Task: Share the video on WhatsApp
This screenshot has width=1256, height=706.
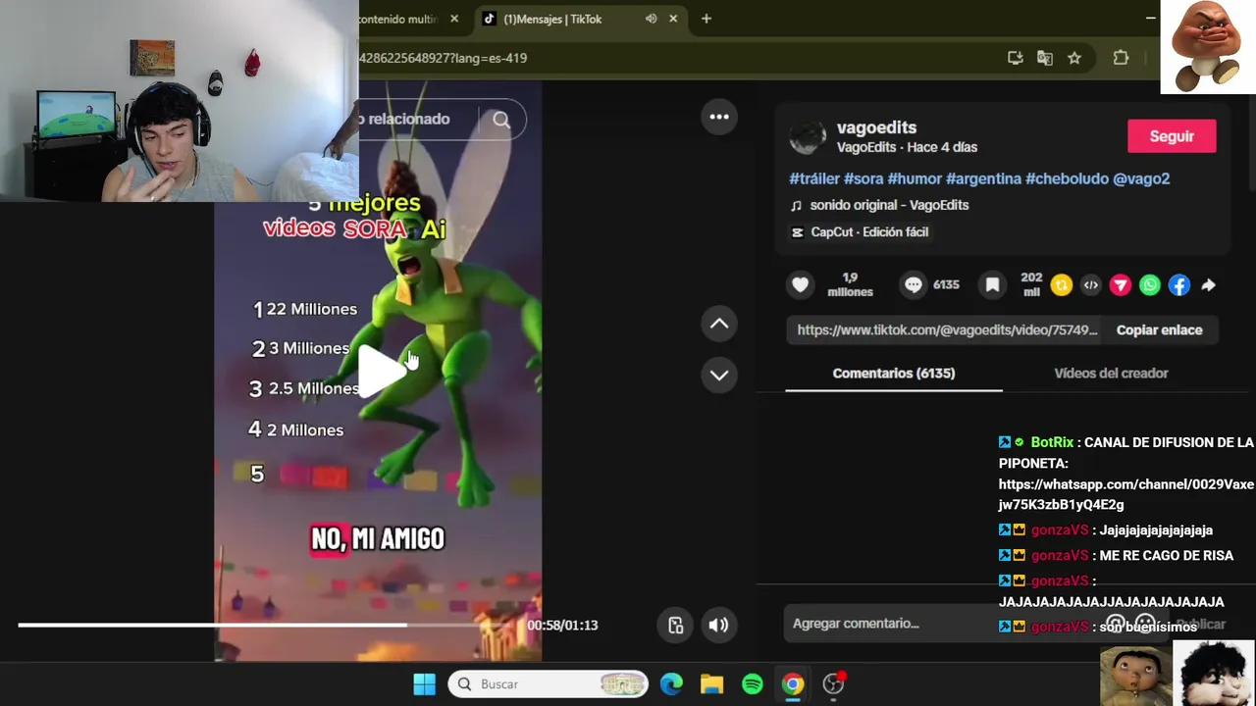Action: pos(1149,285)
